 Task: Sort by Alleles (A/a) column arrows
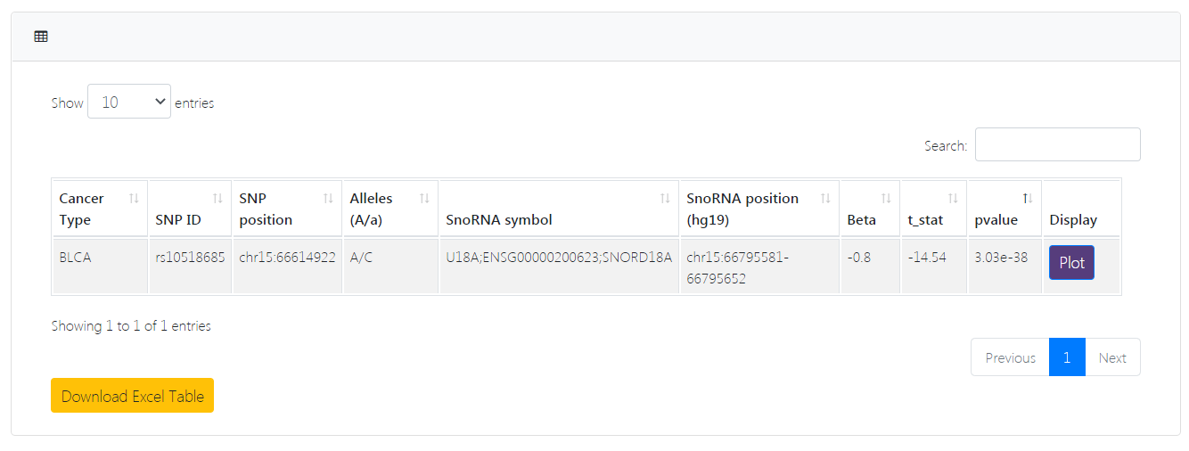424,198
